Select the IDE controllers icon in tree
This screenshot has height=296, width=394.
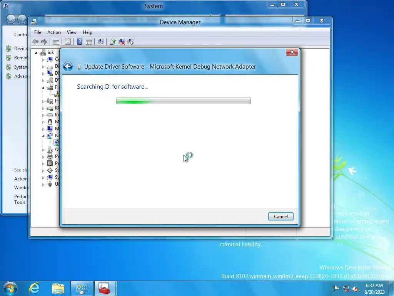coord(50,108)
